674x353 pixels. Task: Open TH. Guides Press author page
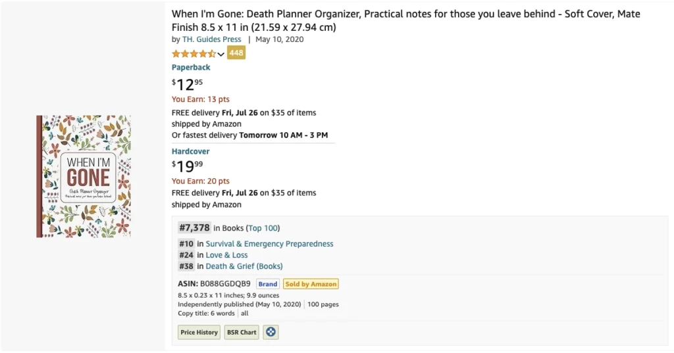[x=211, y=39]
